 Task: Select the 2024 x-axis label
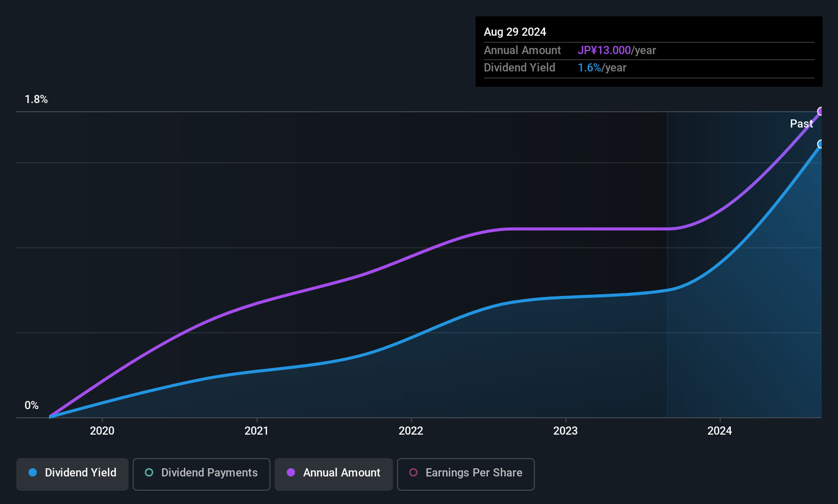tap(720, 431)
